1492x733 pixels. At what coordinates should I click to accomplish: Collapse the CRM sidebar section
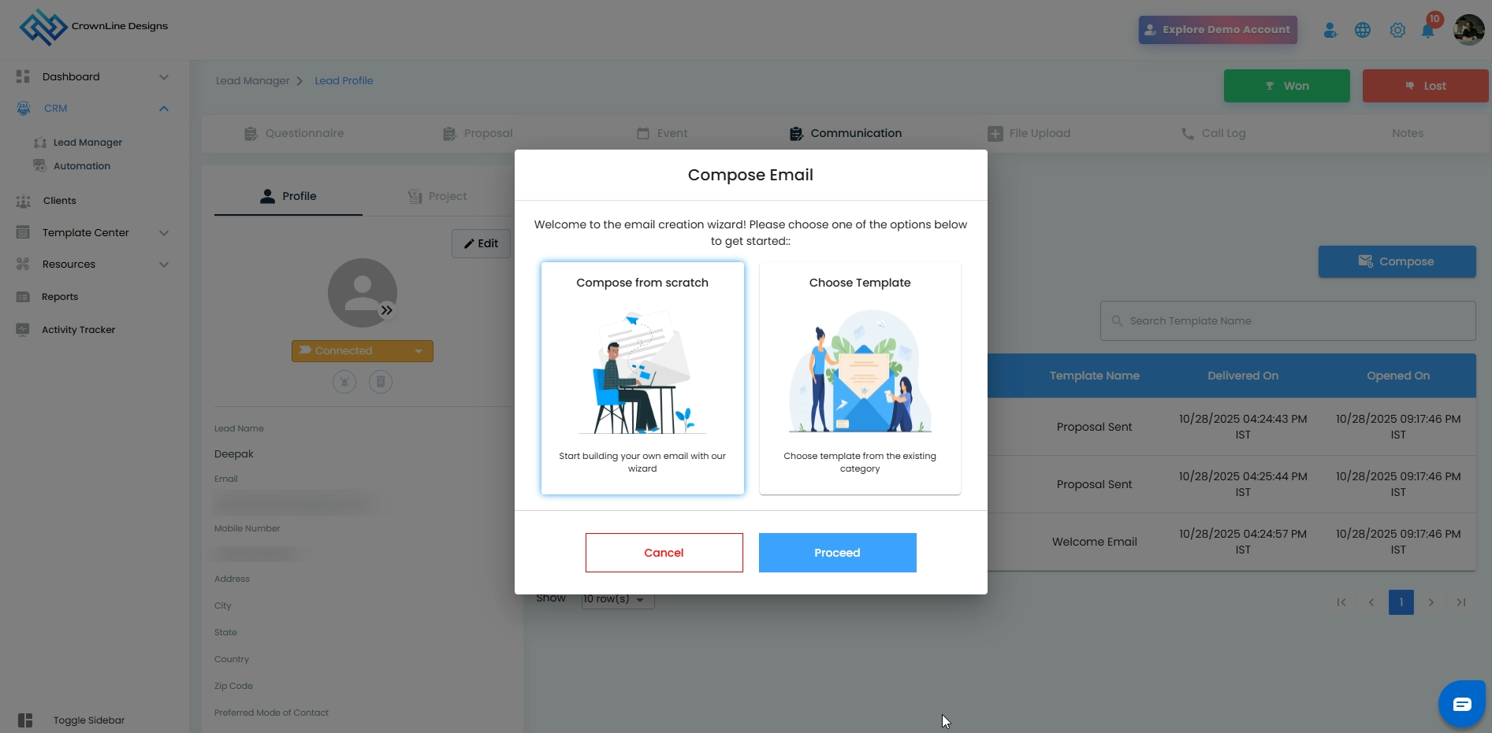pos(164,109)
